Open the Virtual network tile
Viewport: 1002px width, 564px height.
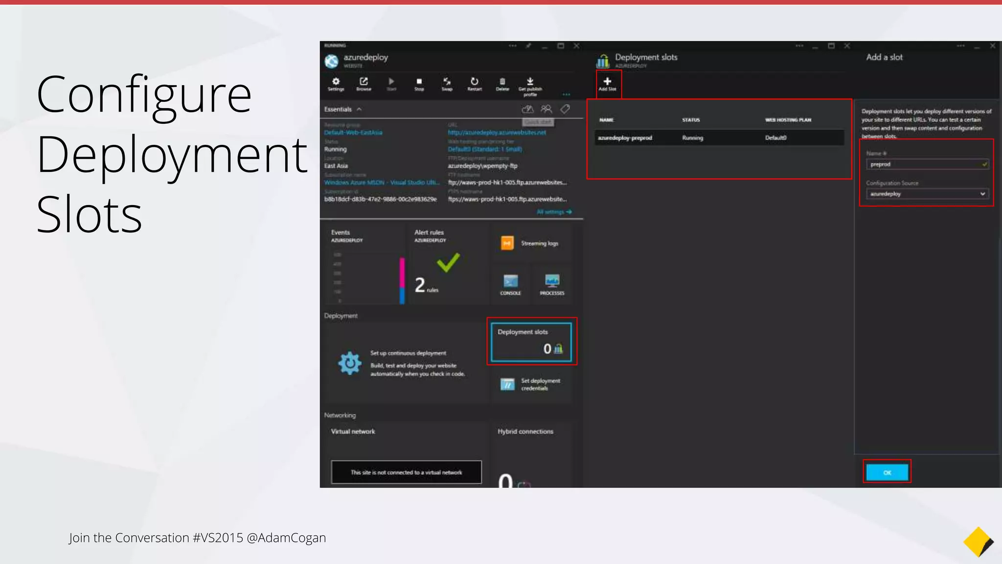point(406,455)
